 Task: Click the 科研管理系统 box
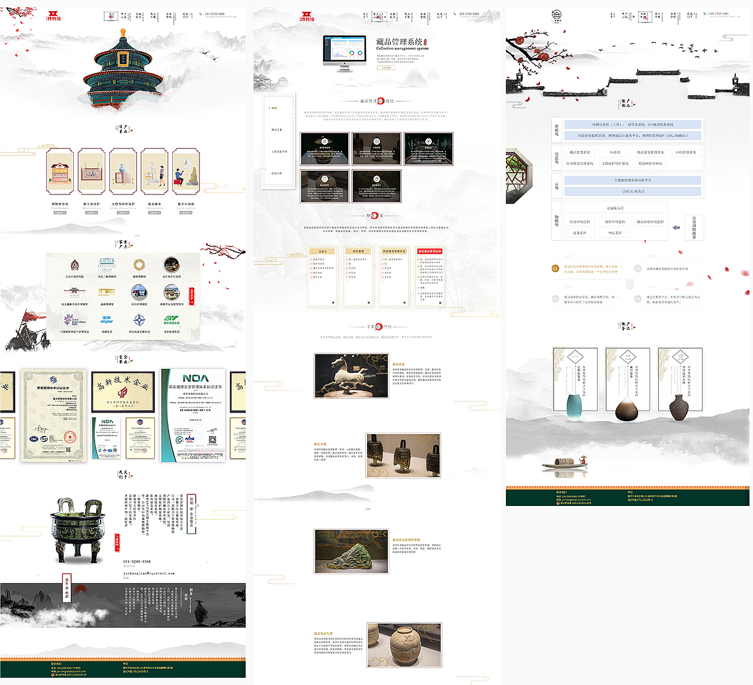tap(685, 153)
